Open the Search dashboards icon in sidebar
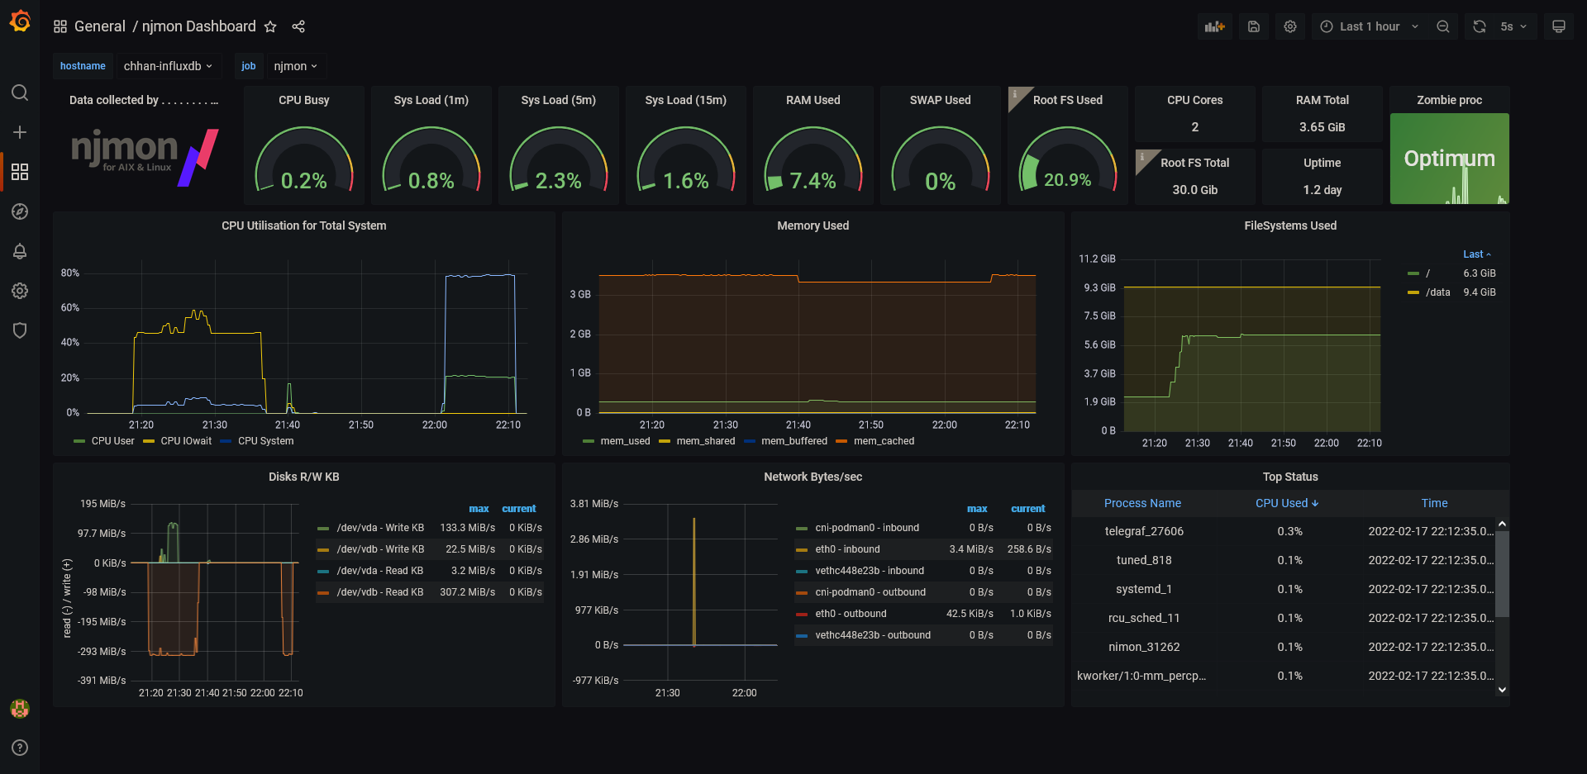Screen dimensions: 1587x774 pos(20,93)
